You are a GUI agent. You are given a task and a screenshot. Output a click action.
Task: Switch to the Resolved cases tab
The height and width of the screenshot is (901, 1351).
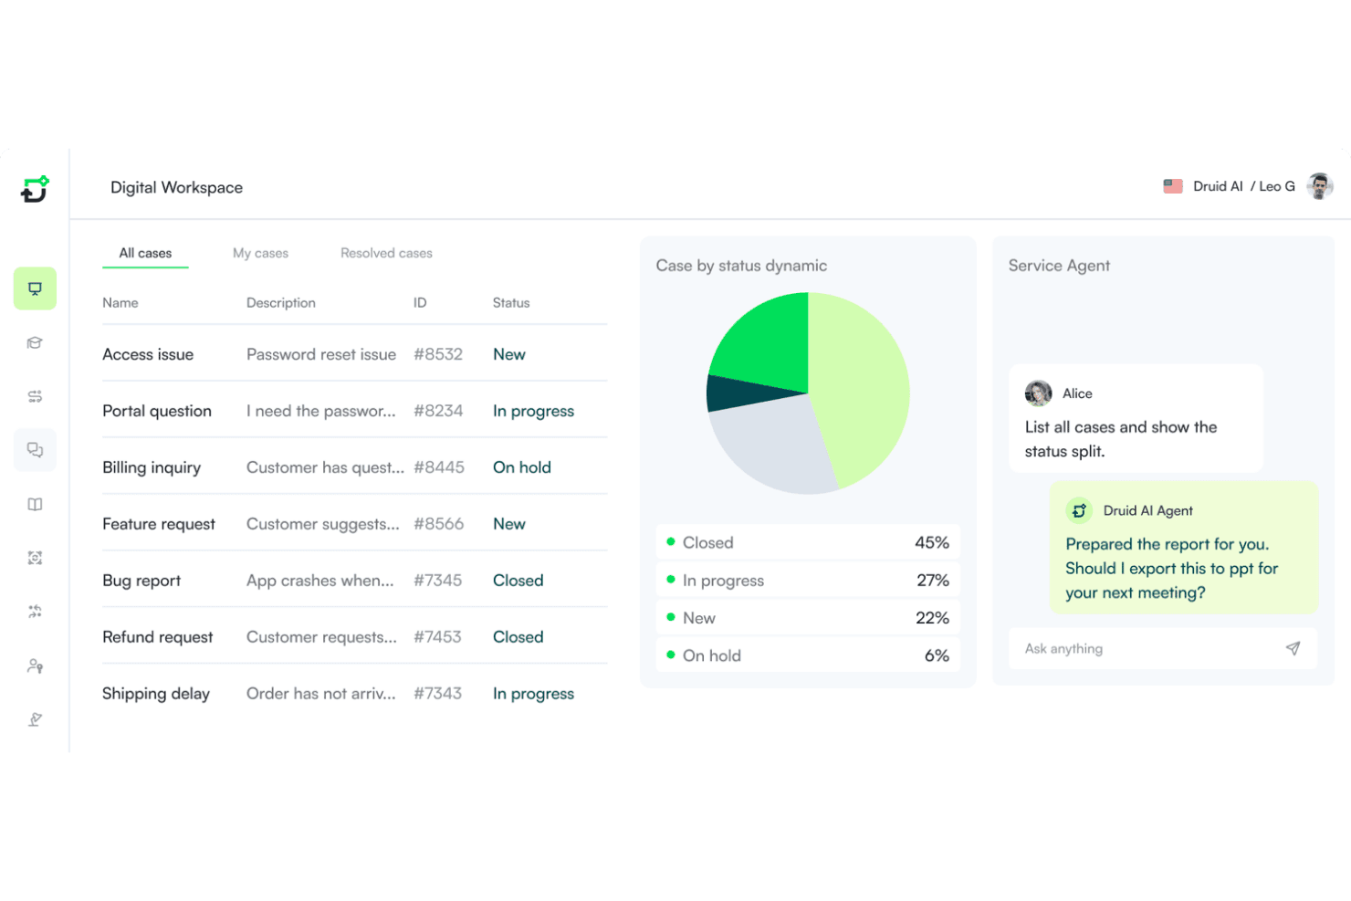pos(386,254)
